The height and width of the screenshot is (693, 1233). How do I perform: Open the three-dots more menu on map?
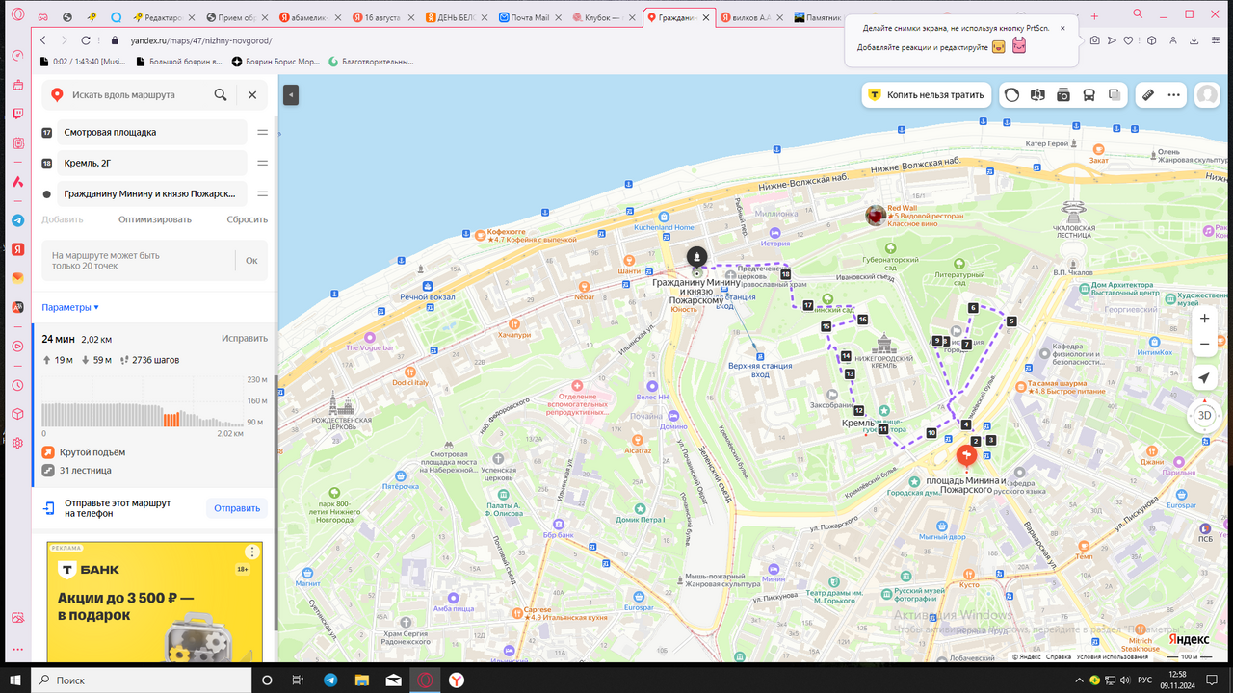point(1173,95)
